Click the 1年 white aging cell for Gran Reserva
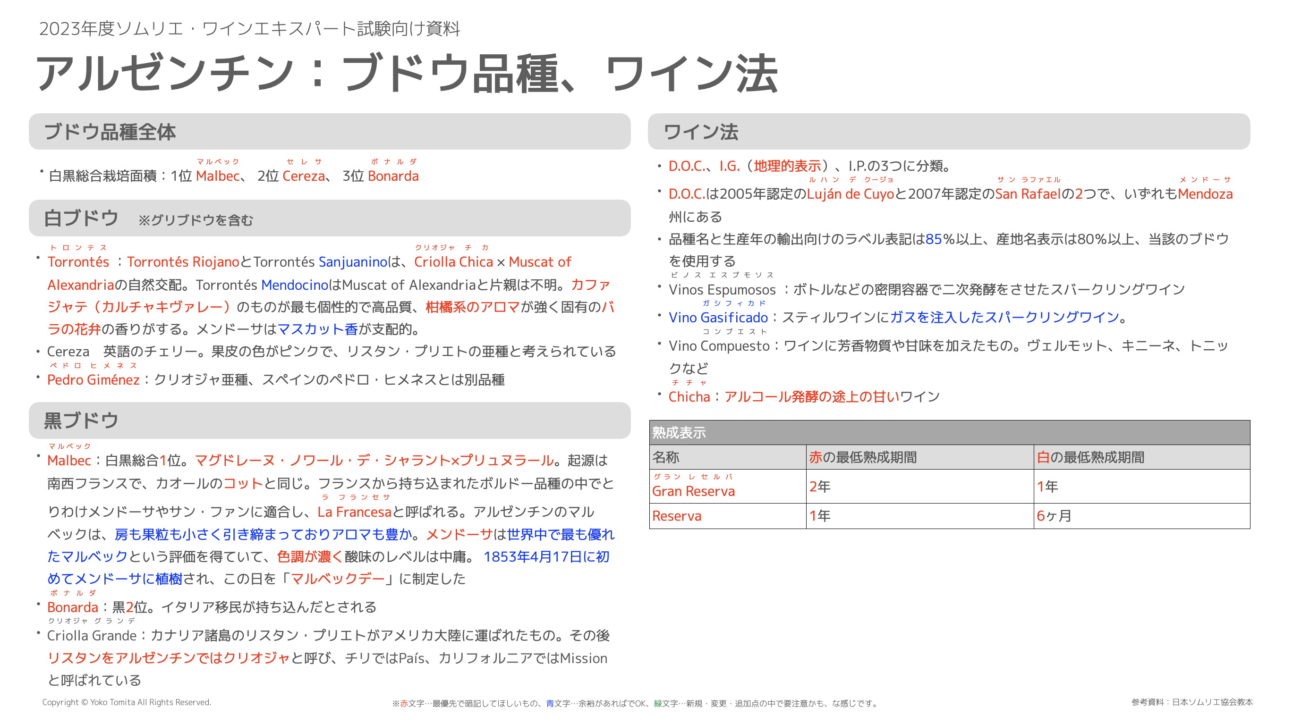The image size is (1293, 723). click(1141, 487)
